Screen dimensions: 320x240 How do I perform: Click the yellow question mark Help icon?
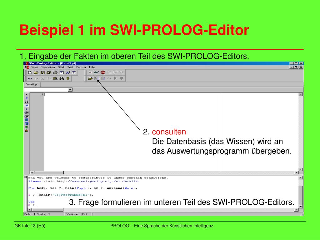pyautogui.click(x=68, y=78)
